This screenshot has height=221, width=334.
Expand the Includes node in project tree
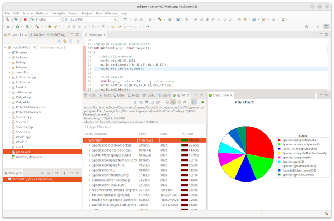click(x=9, y=57)
